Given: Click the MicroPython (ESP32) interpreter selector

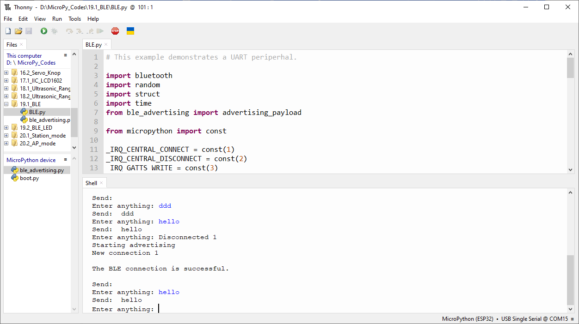Looking at the screenshot, I should pyautogui.click(x=470, y=319).
